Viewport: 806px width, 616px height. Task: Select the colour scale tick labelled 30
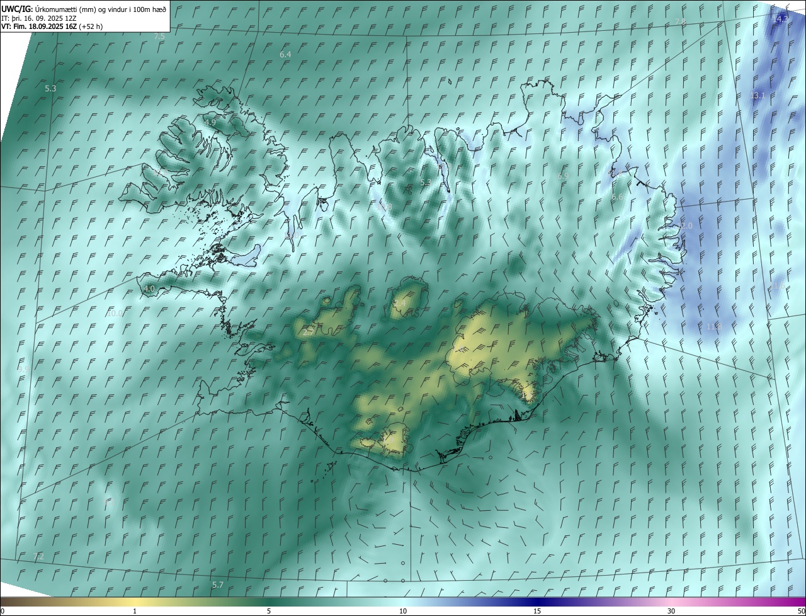[x=671, y=611]
